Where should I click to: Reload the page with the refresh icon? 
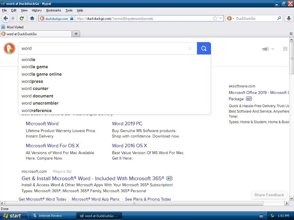22,18
